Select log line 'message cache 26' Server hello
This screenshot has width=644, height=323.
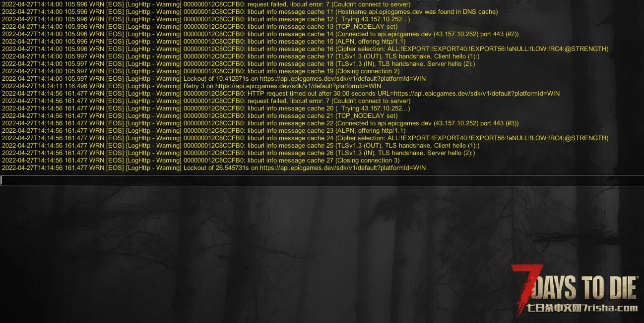238,153
